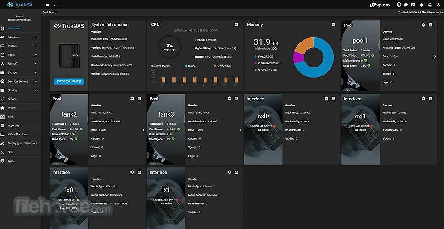This screenshot has width=444, height=229.
Task: Open the Guide info sidebar item
Action: 20,161
